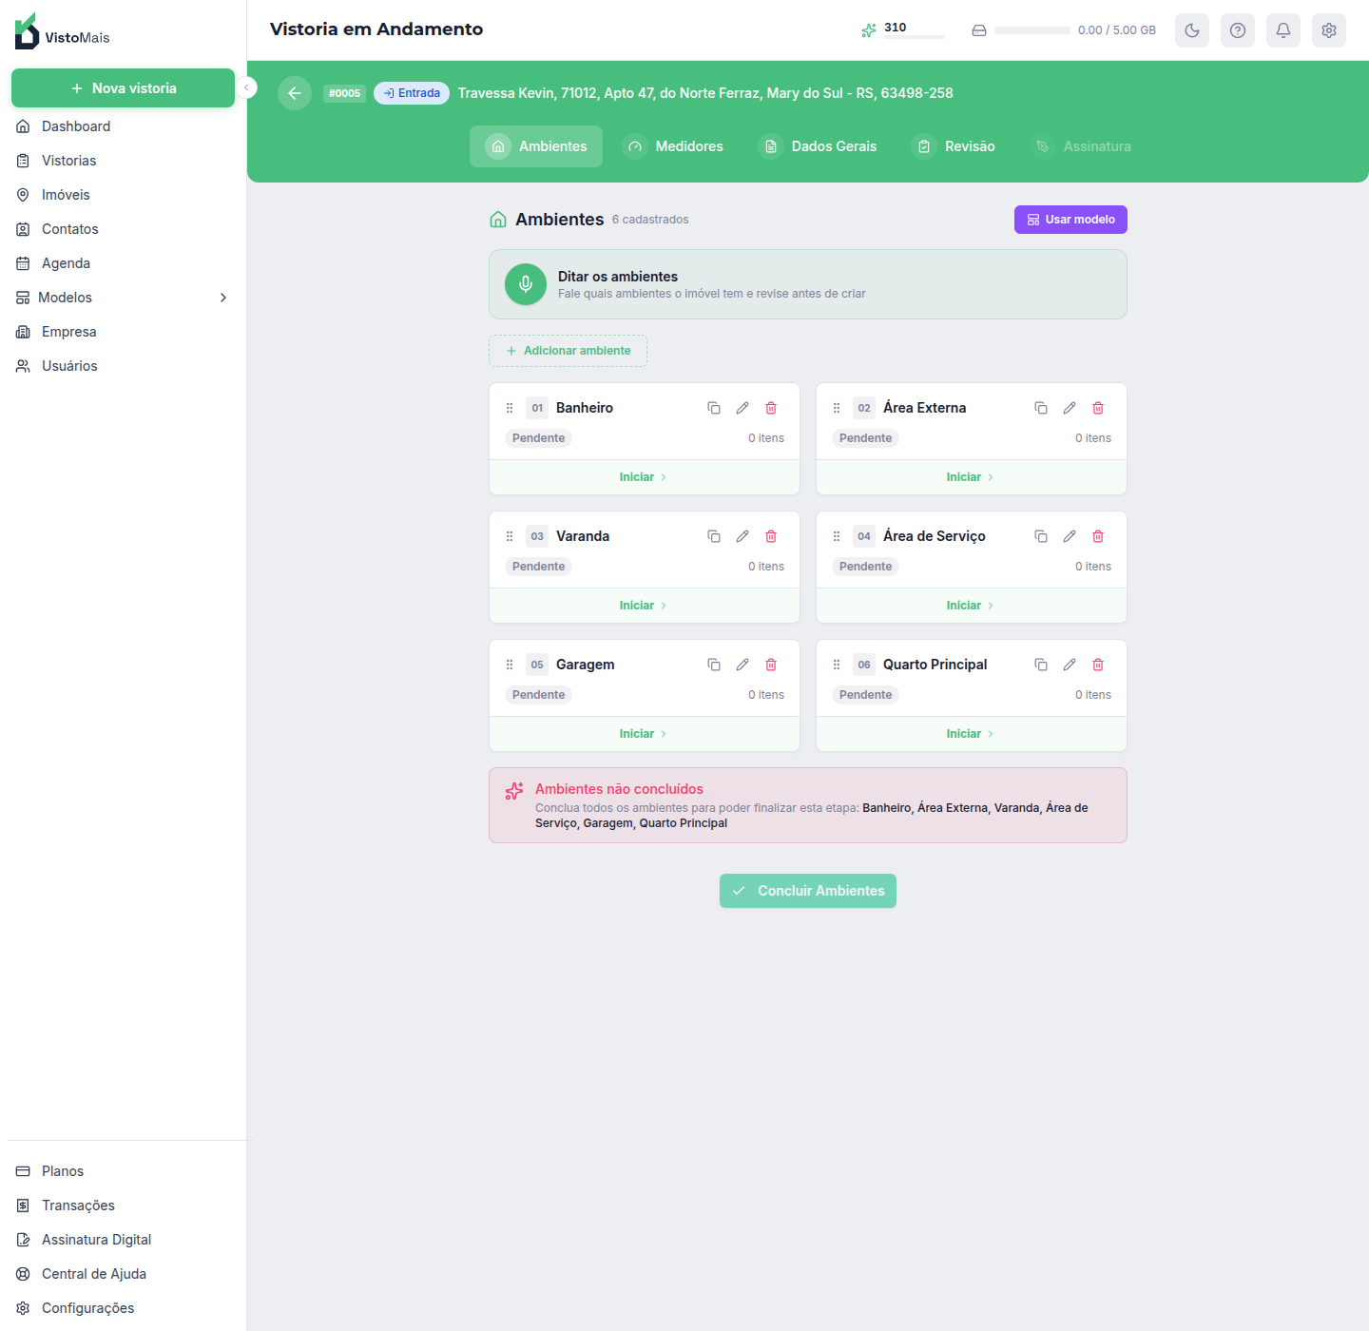Click the Entrada badge in the header
The height and width of the screenshot is (1331, 1369).
[x=412, y=93]
